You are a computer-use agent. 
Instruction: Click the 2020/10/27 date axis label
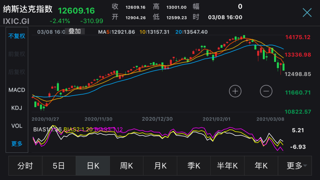[45, 119]
